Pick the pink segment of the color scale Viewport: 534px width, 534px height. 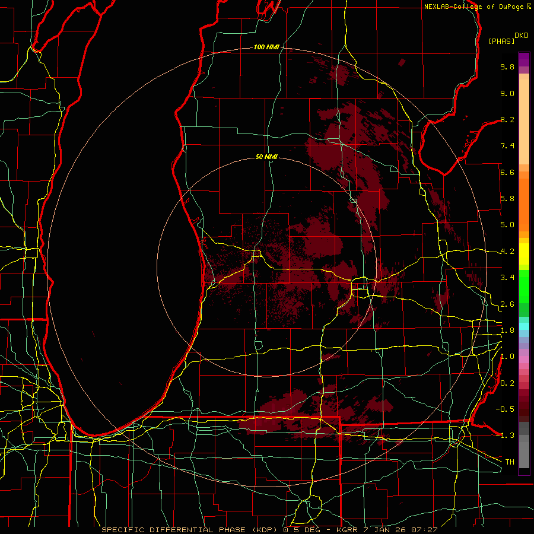click(x=524, y=360)
